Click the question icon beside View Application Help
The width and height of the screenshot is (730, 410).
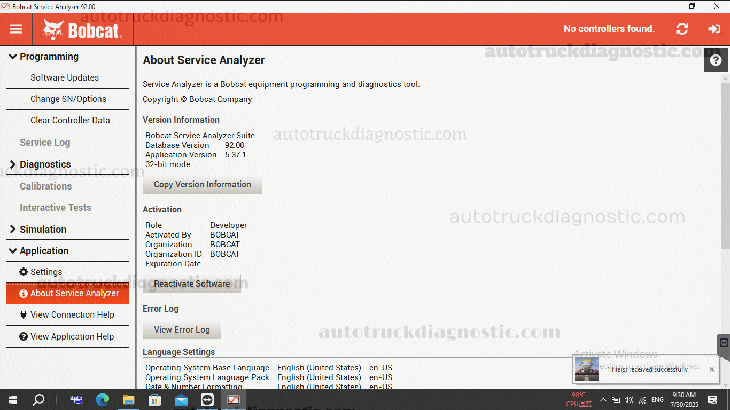pyautogui.click(x=22, y=336)
